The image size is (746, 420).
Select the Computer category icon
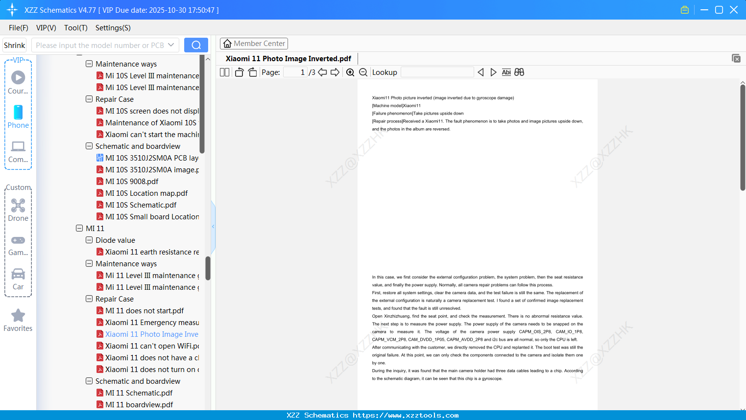(18, 146)
